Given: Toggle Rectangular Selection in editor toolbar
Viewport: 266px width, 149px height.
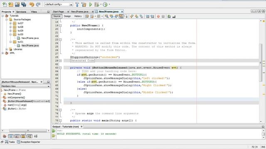Looking at the screenshot, I should (x=126, y=17).
